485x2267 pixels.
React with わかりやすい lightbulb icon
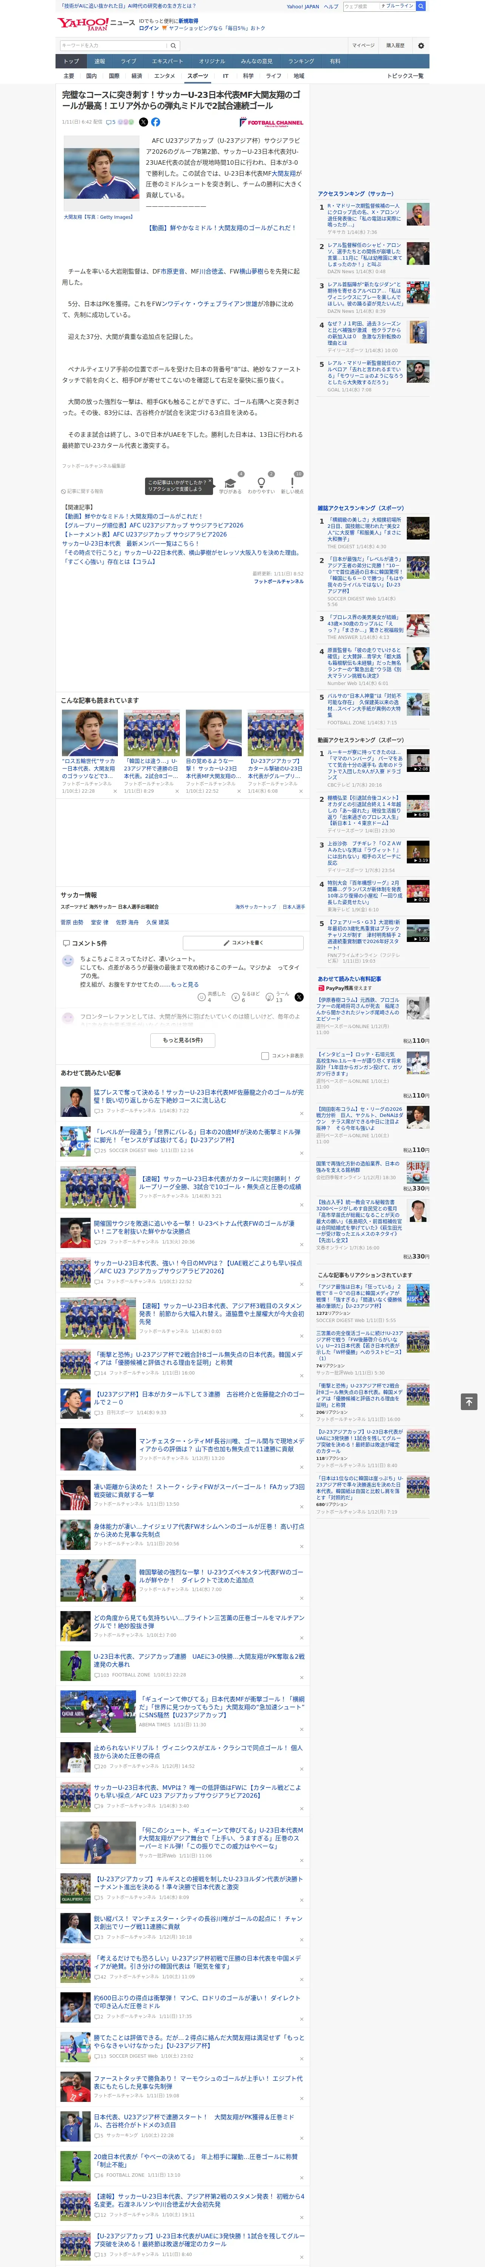click(261, 483)
